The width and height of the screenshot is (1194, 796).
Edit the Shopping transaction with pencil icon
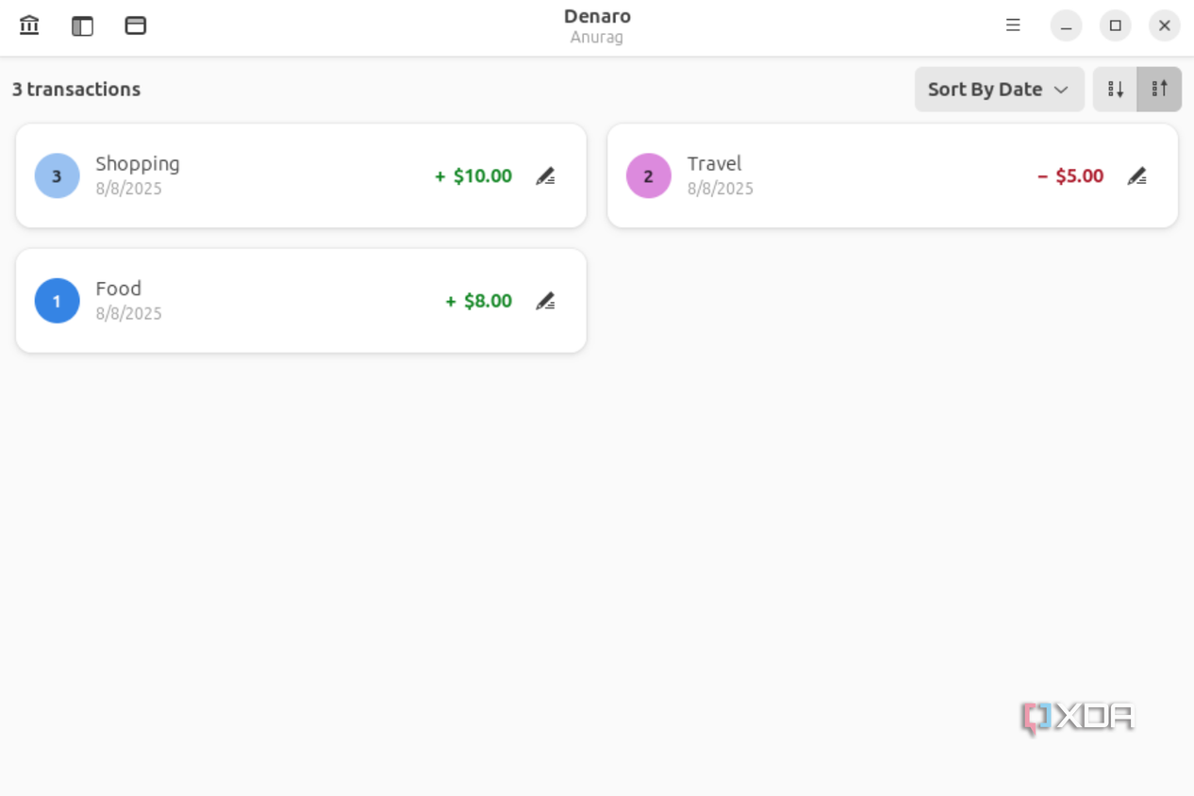coord(545,176)
